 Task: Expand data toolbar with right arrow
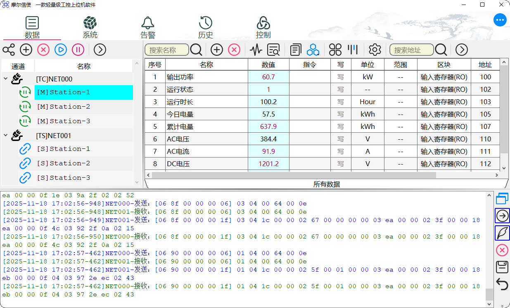coord(462,50)
